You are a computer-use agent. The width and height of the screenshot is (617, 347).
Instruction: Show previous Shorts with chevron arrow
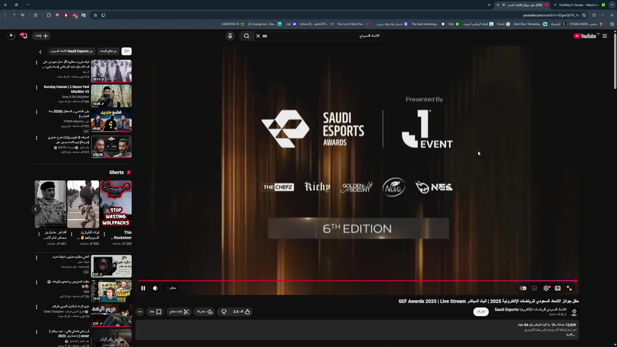[x=35, y=209]
